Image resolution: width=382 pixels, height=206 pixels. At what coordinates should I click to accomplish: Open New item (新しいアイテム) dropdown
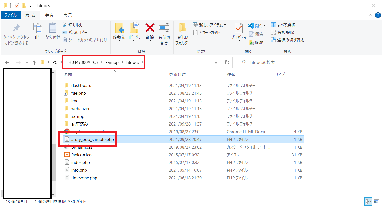pos(209,25)
